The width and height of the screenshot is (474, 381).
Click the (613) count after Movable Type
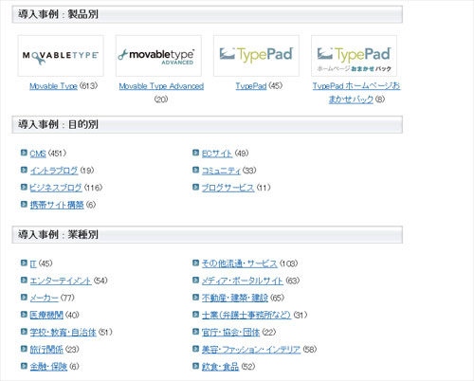pos(88,85)
